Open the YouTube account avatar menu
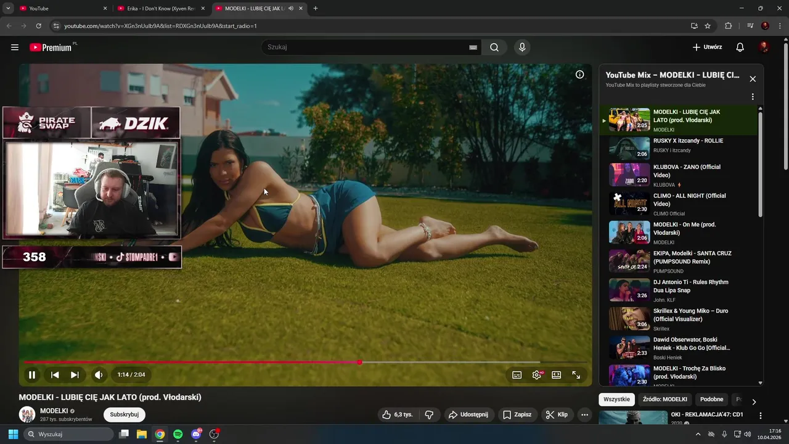789x444 pixels. coord(764,47)
